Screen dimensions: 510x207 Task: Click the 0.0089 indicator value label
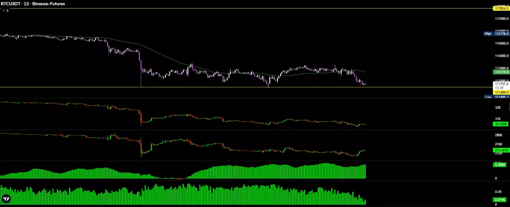(x=500, y=165)
